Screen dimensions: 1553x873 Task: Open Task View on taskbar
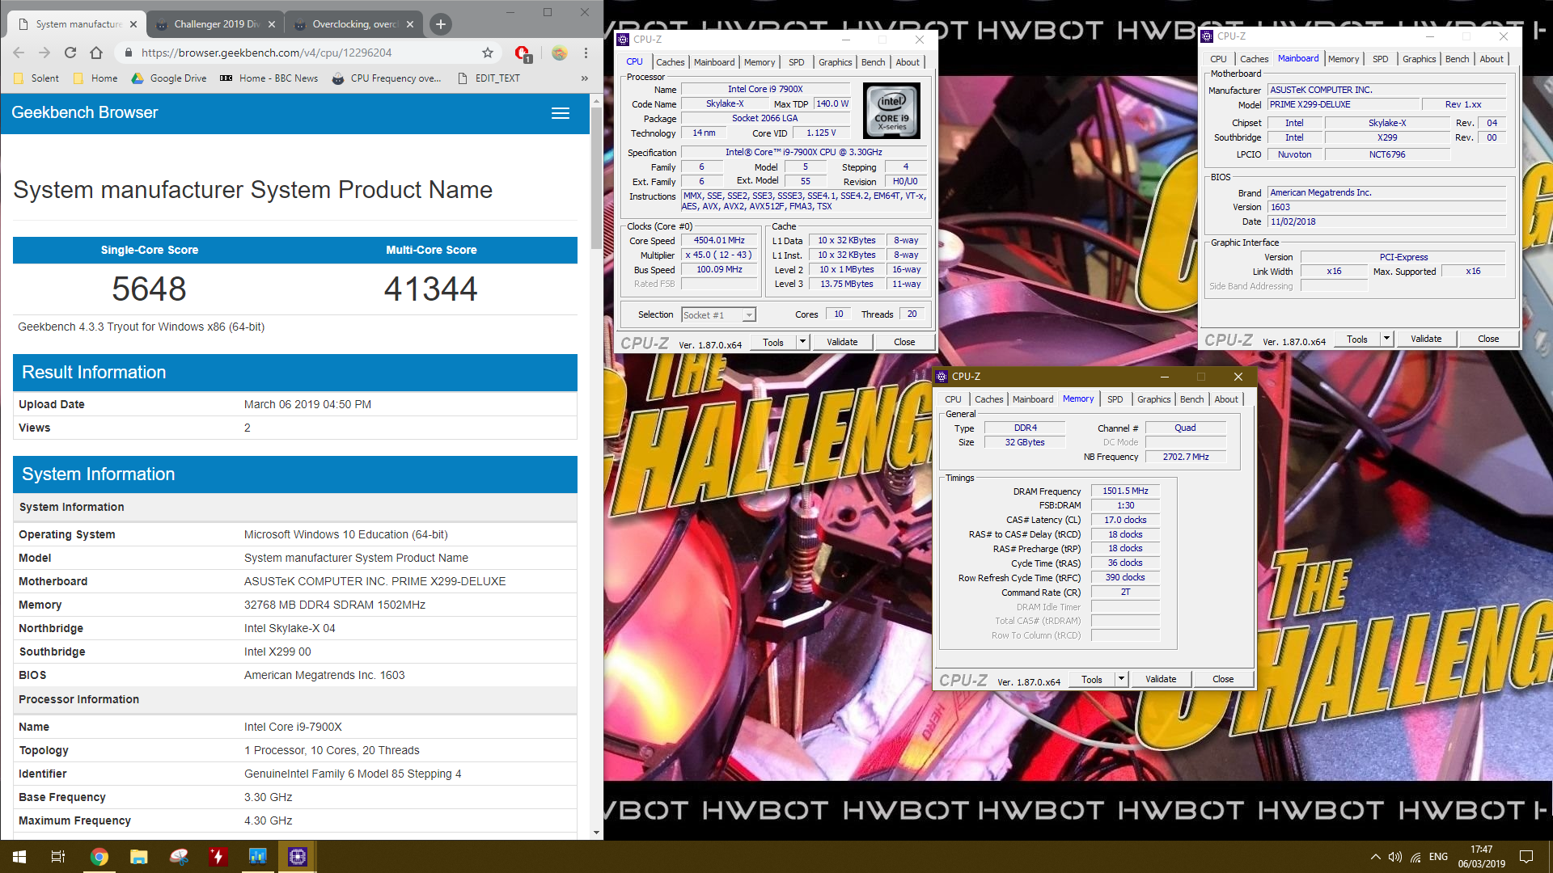(58, 857)
